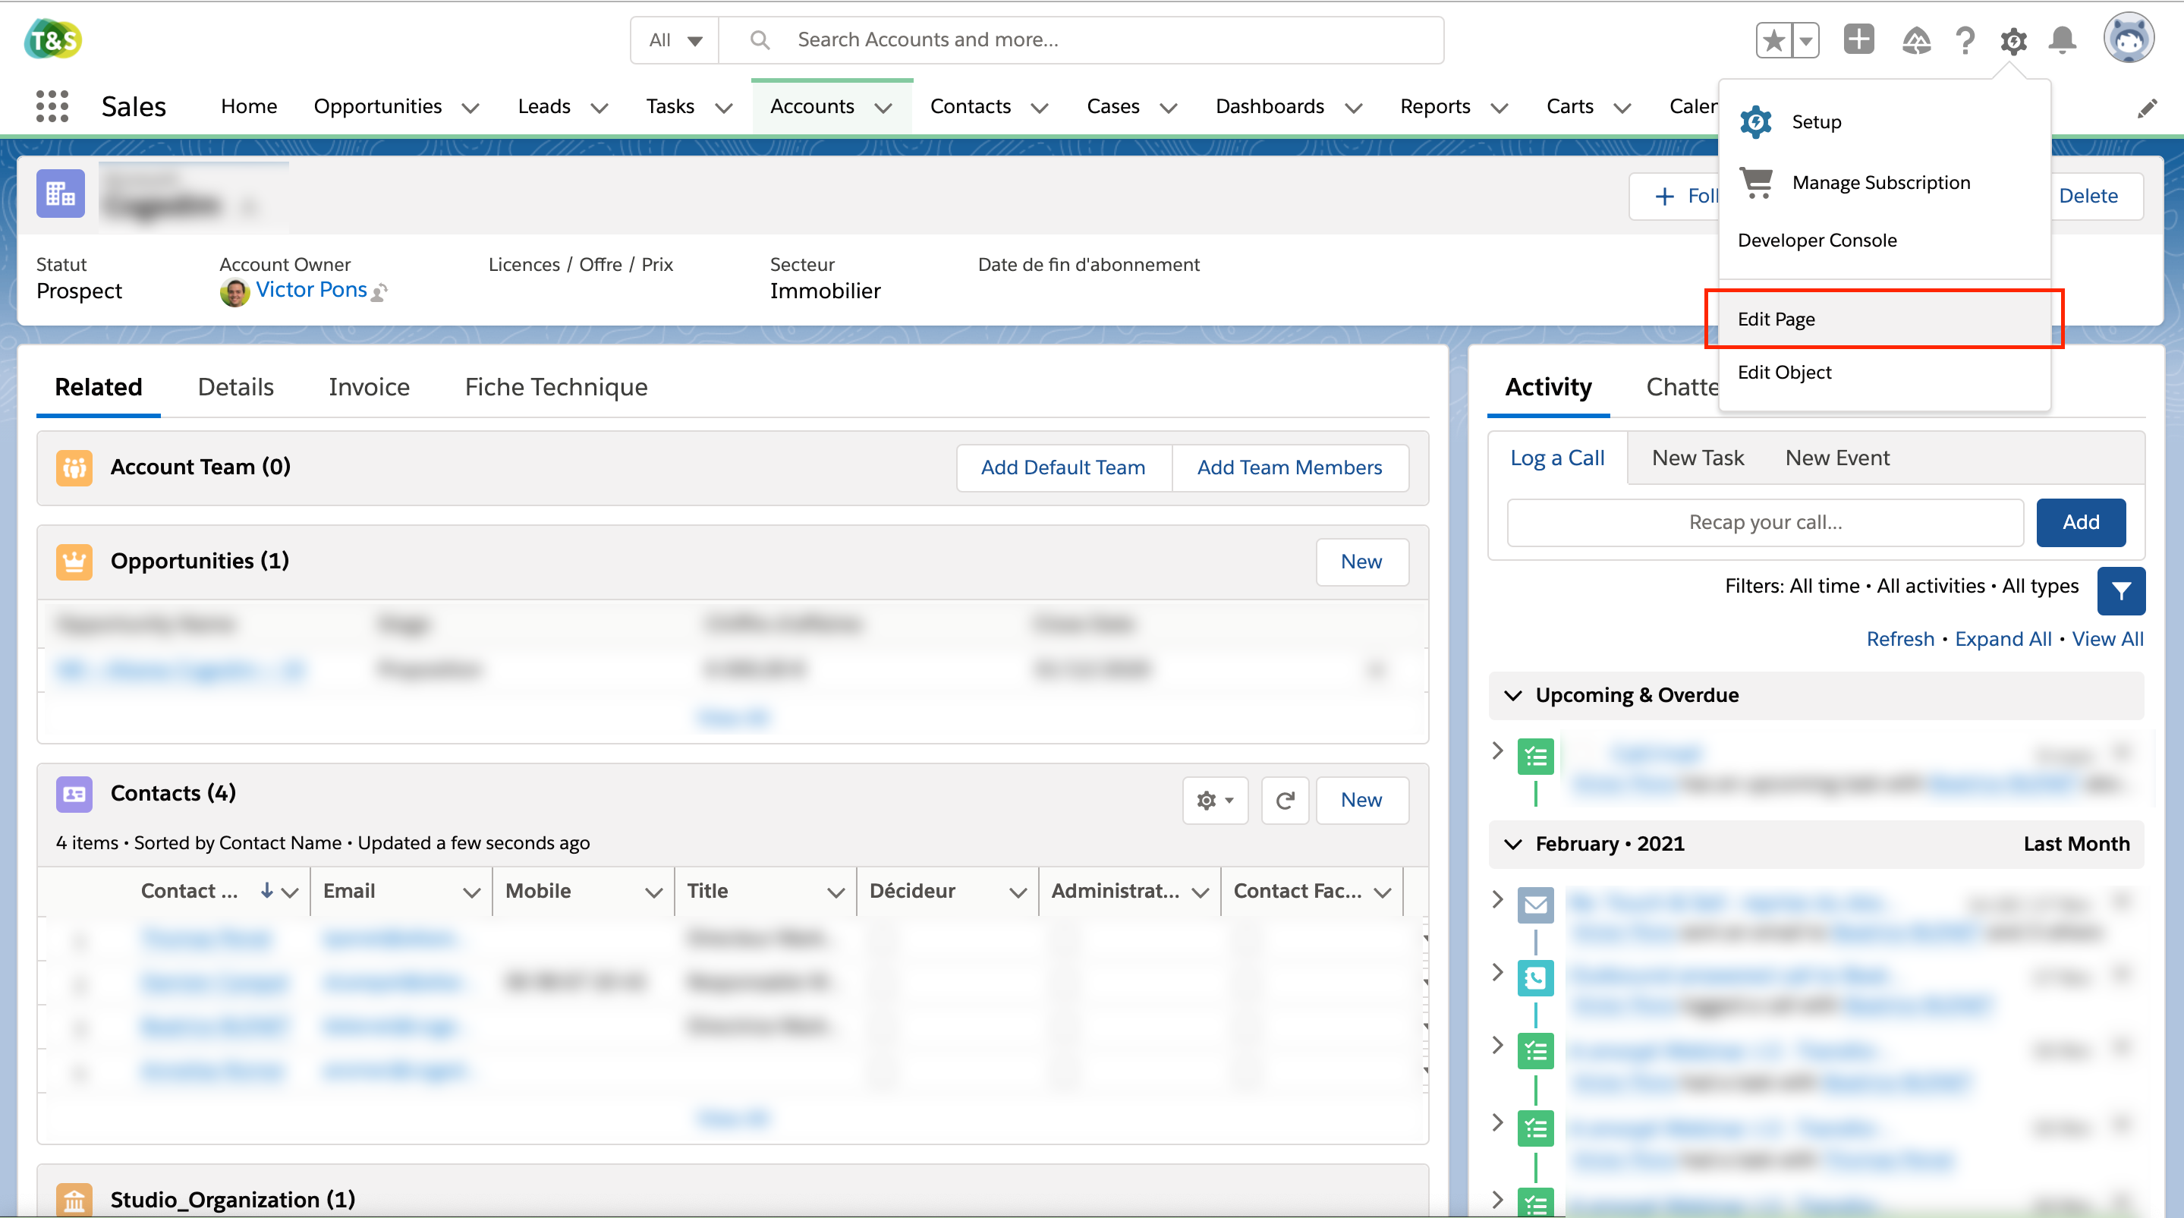2184x1218 pixels.
Task: Expand the Opportunities nav dropdown chevron
Action: 470,108
